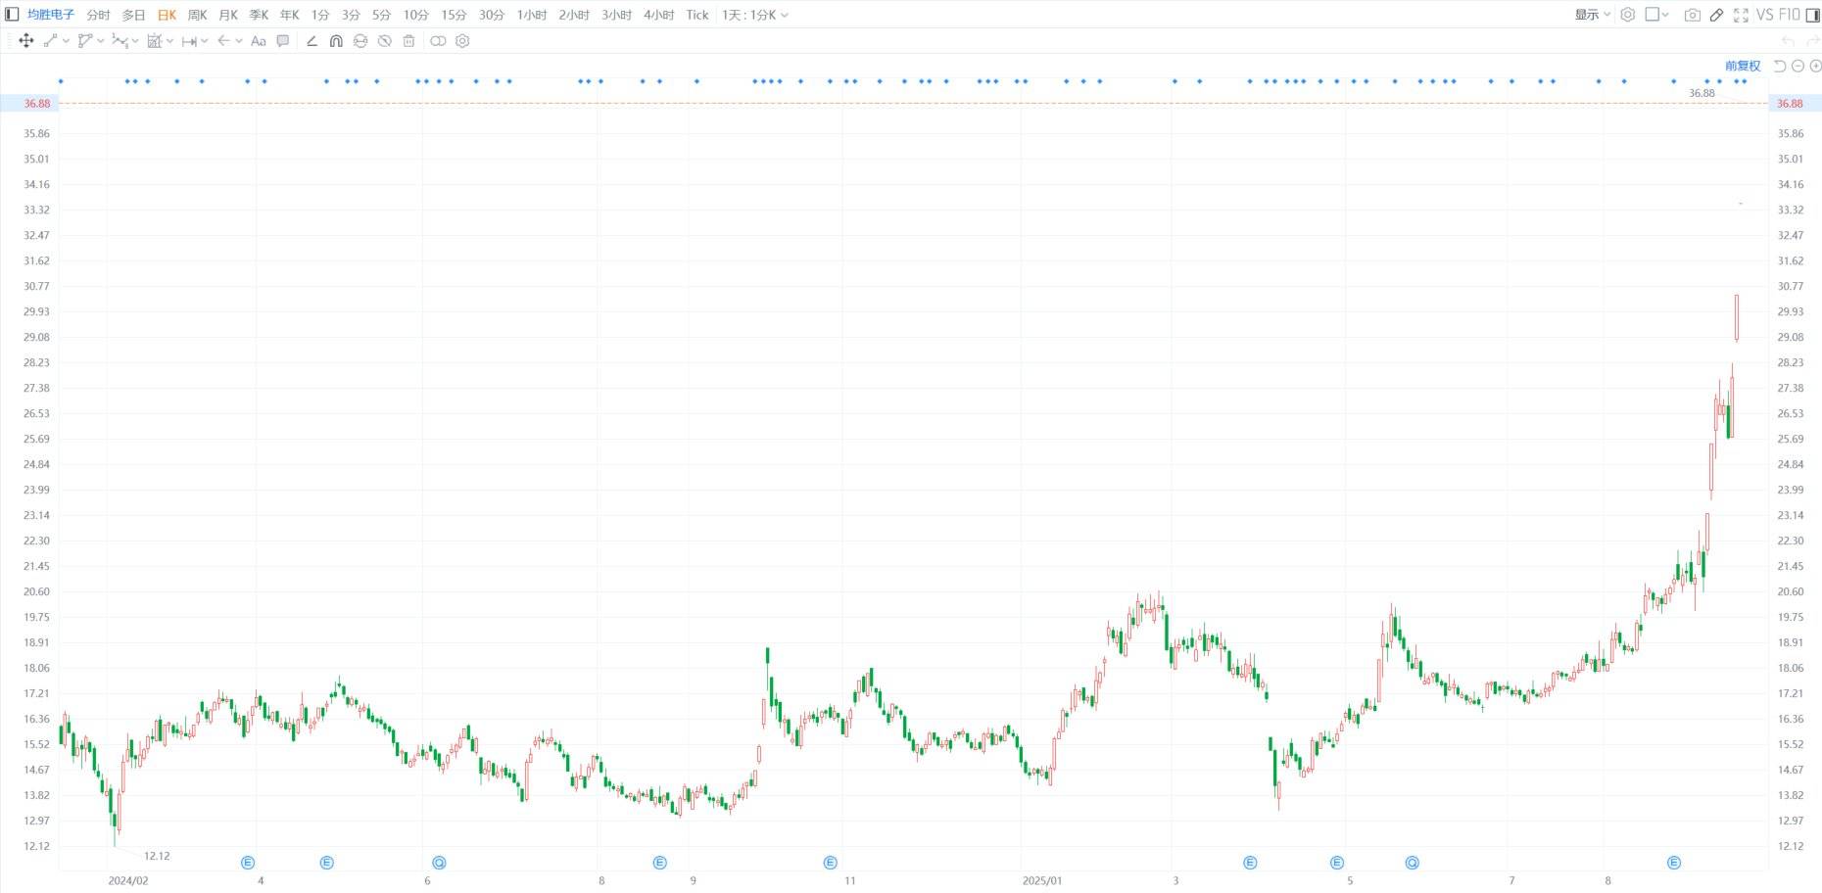Click the VS compare button
Image resolution: width=1822 pixels, height=893 pixels.
(1764, 15)
